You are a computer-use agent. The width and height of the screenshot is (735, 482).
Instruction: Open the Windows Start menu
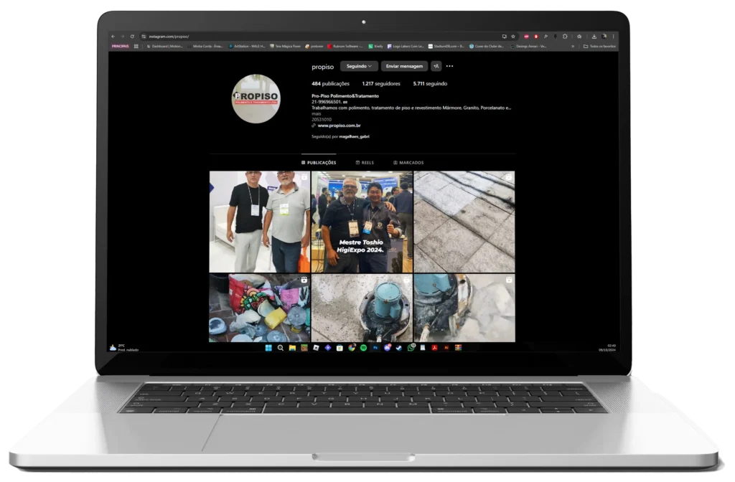point(268,348)
